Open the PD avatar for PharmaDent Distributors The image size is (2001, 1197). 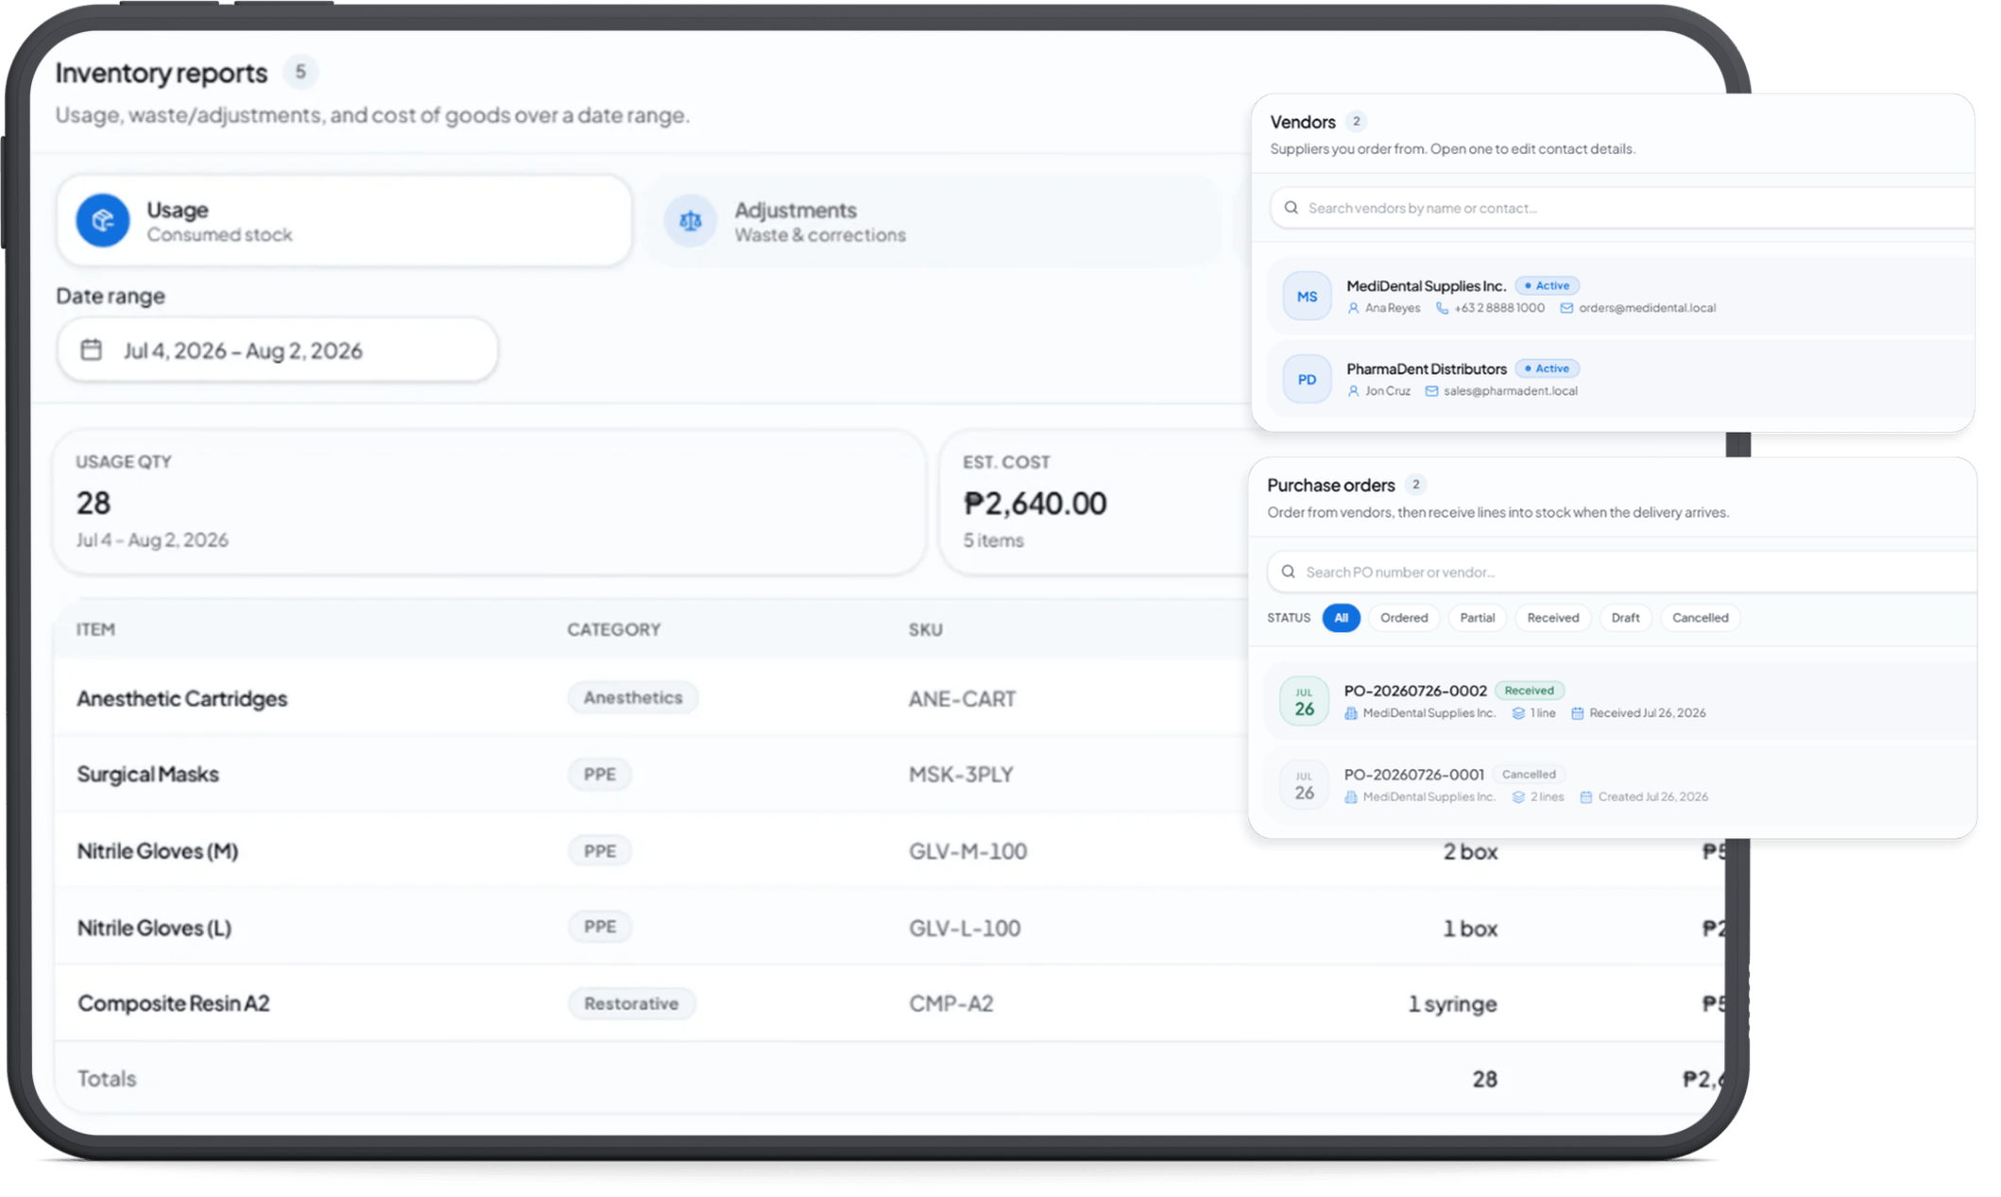point(1307,379)
